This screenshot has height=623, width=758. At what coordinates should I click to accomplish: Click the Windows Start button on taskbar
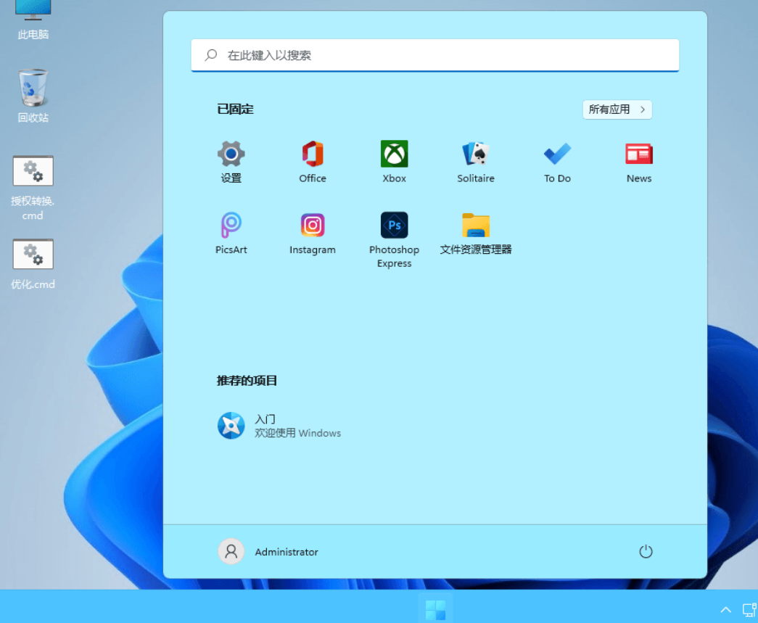coord(435,609)
